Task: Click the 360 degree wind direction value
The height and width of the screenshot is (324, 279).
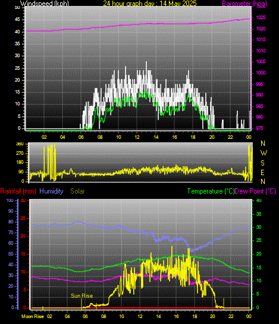Action: (x=20, y=144)
